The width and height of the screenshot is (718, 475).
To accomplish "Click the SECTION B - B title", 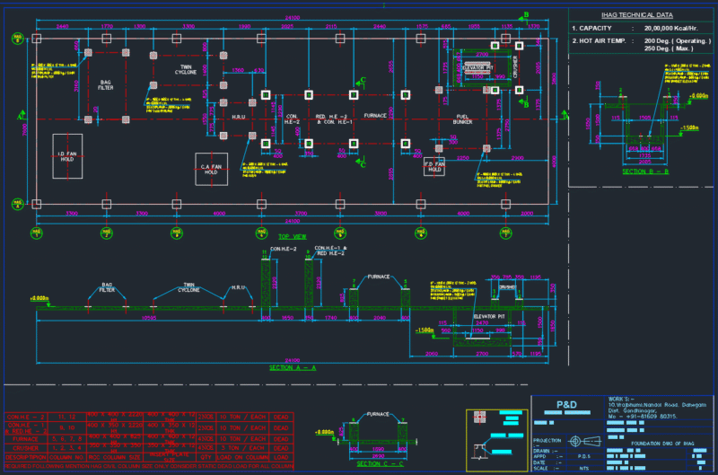I will (x=645, y=172).
